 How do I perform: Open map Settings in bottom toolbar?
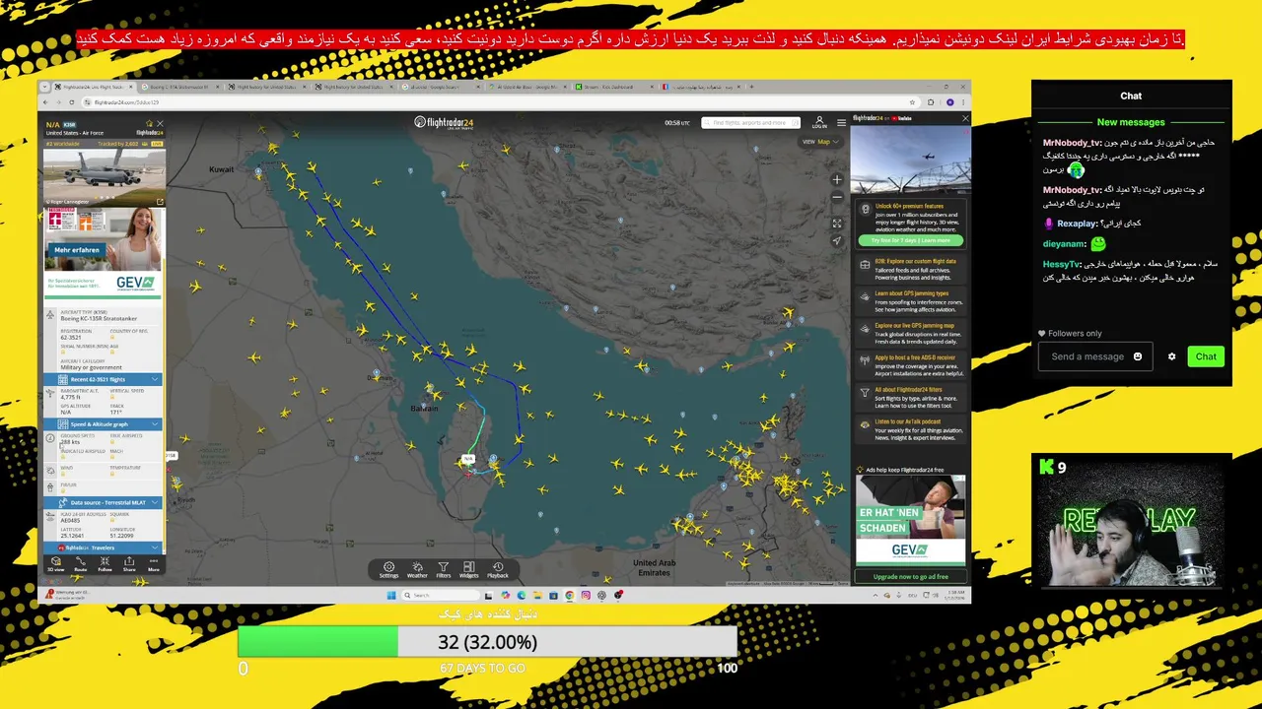click(x=388, y=570)
